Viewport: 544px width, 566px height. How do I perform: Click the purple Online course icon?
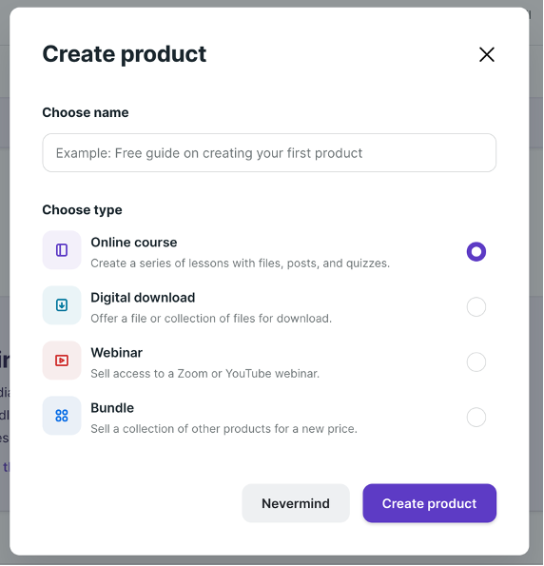click(62, 250)
